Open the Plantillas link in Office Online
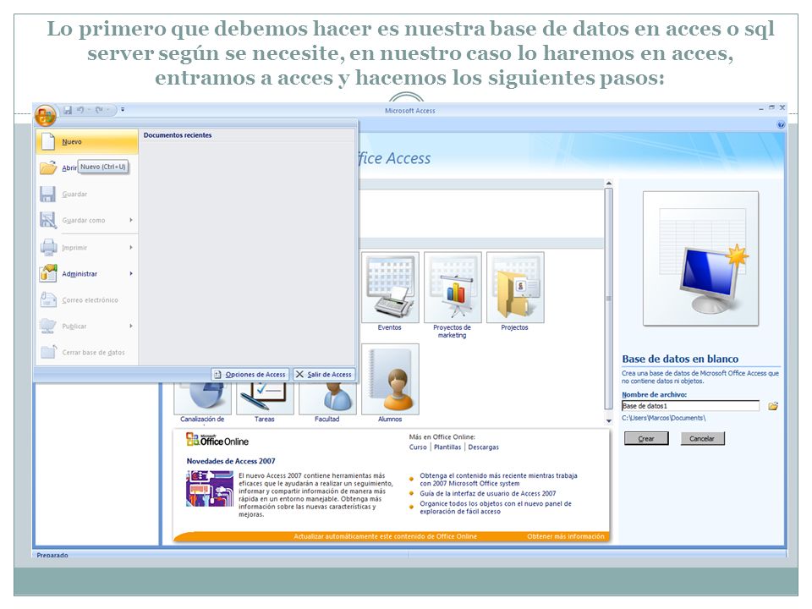The image size is (812, 609). point(447,447)
